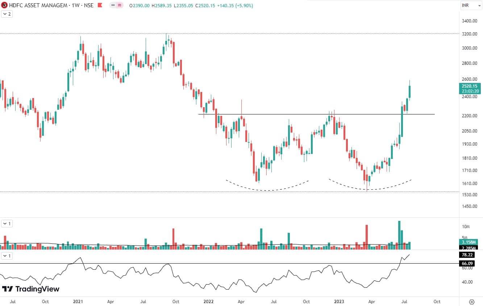Click the red flag icon beside NSE
Image resolution: width=483 pixels, height=306 pixels.
click(99, 6)
